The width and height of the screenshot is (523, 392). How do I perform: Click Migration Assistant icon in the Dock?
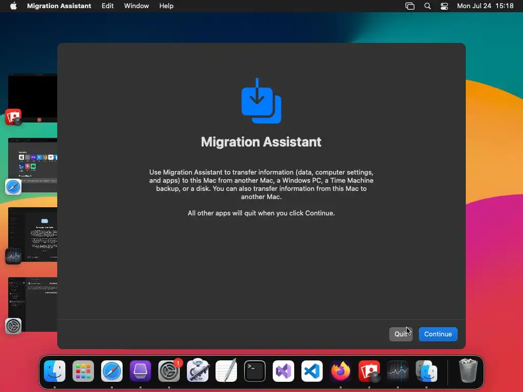coord(426,371)
